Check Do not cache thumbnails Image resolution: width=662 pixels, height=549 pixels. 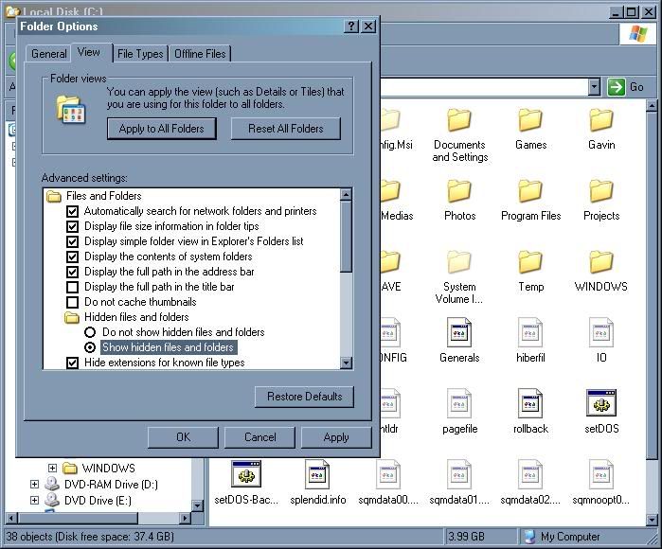pyautogui.click(x=73, y=302)
